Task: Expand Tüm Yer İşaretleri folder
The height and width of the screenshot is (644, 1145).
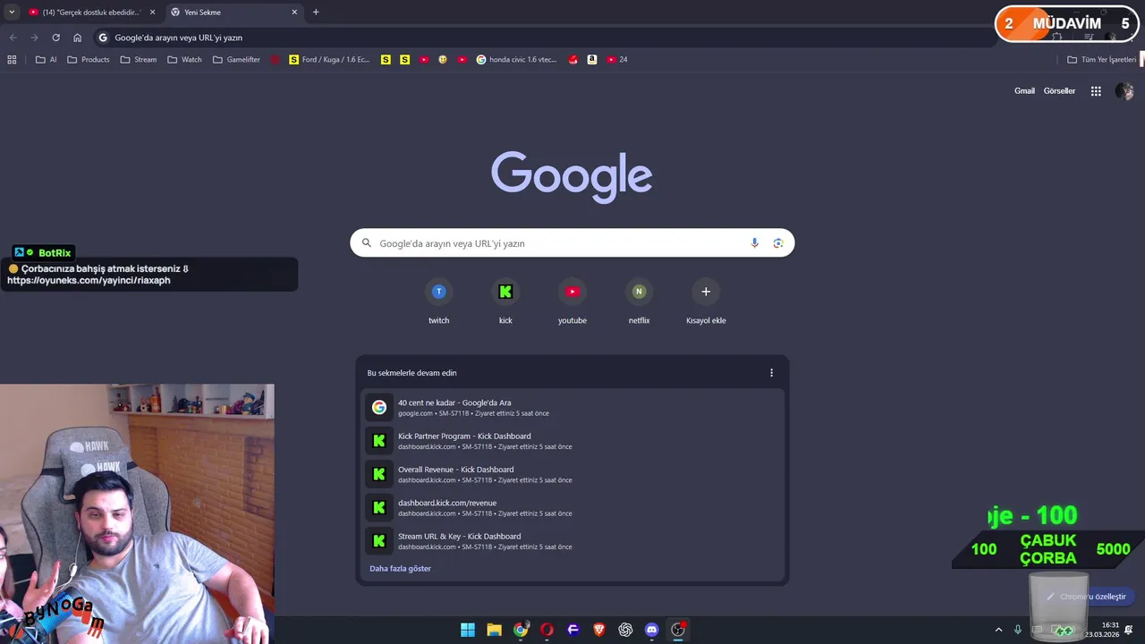Action: 1101,60
